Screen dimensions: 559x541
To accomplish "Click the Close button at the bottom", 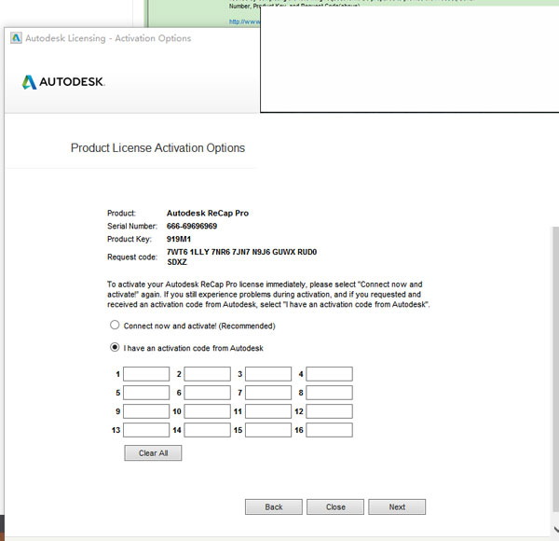I will (x=335, y=506).
